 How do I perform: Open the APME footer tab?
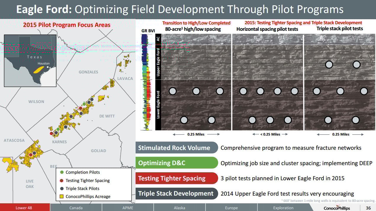pos(128,208)
